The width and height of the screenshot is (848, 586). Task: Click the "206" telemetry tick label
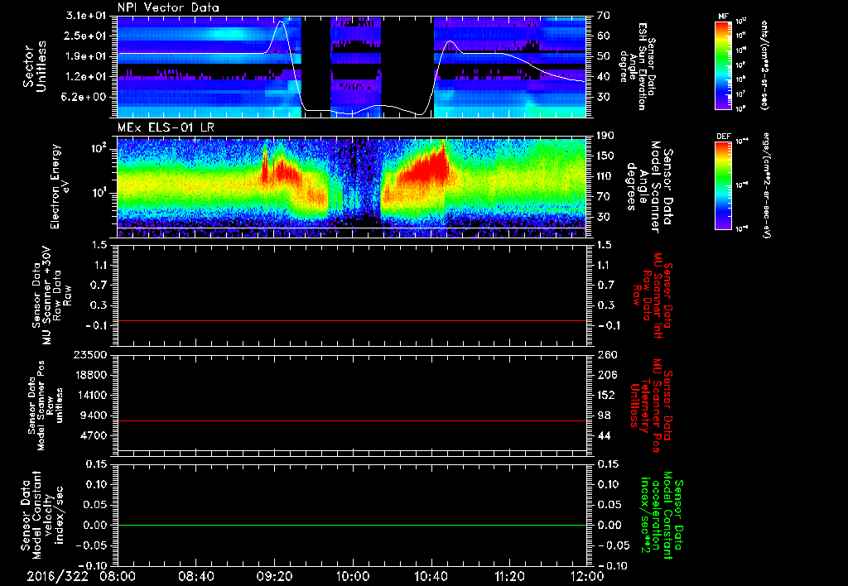pos(606,375)
